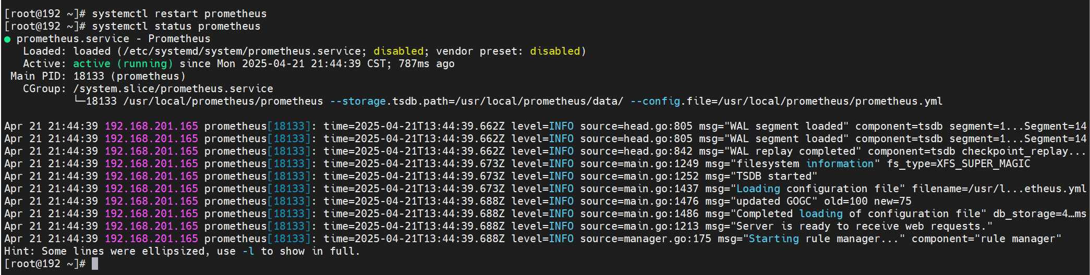
Task: Click the '/usr/local/prometheus/prometheus' executable path
Action: (x=223, y=101)
